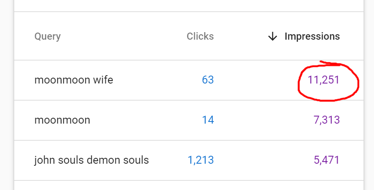Open the 'john souls demon souls' query

coord(92,160)
